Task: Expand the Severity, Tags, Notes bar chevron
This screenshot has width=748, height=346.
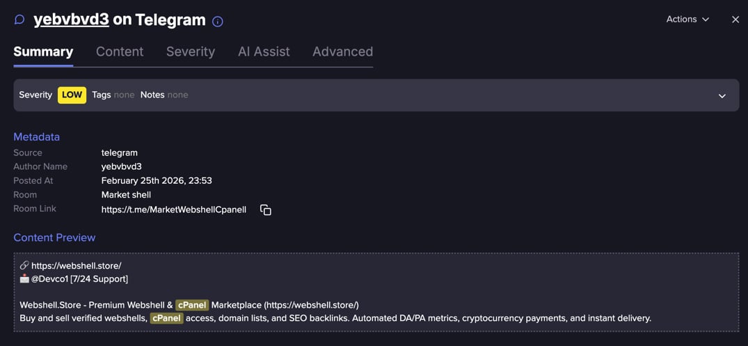Action: click(722, 95)
